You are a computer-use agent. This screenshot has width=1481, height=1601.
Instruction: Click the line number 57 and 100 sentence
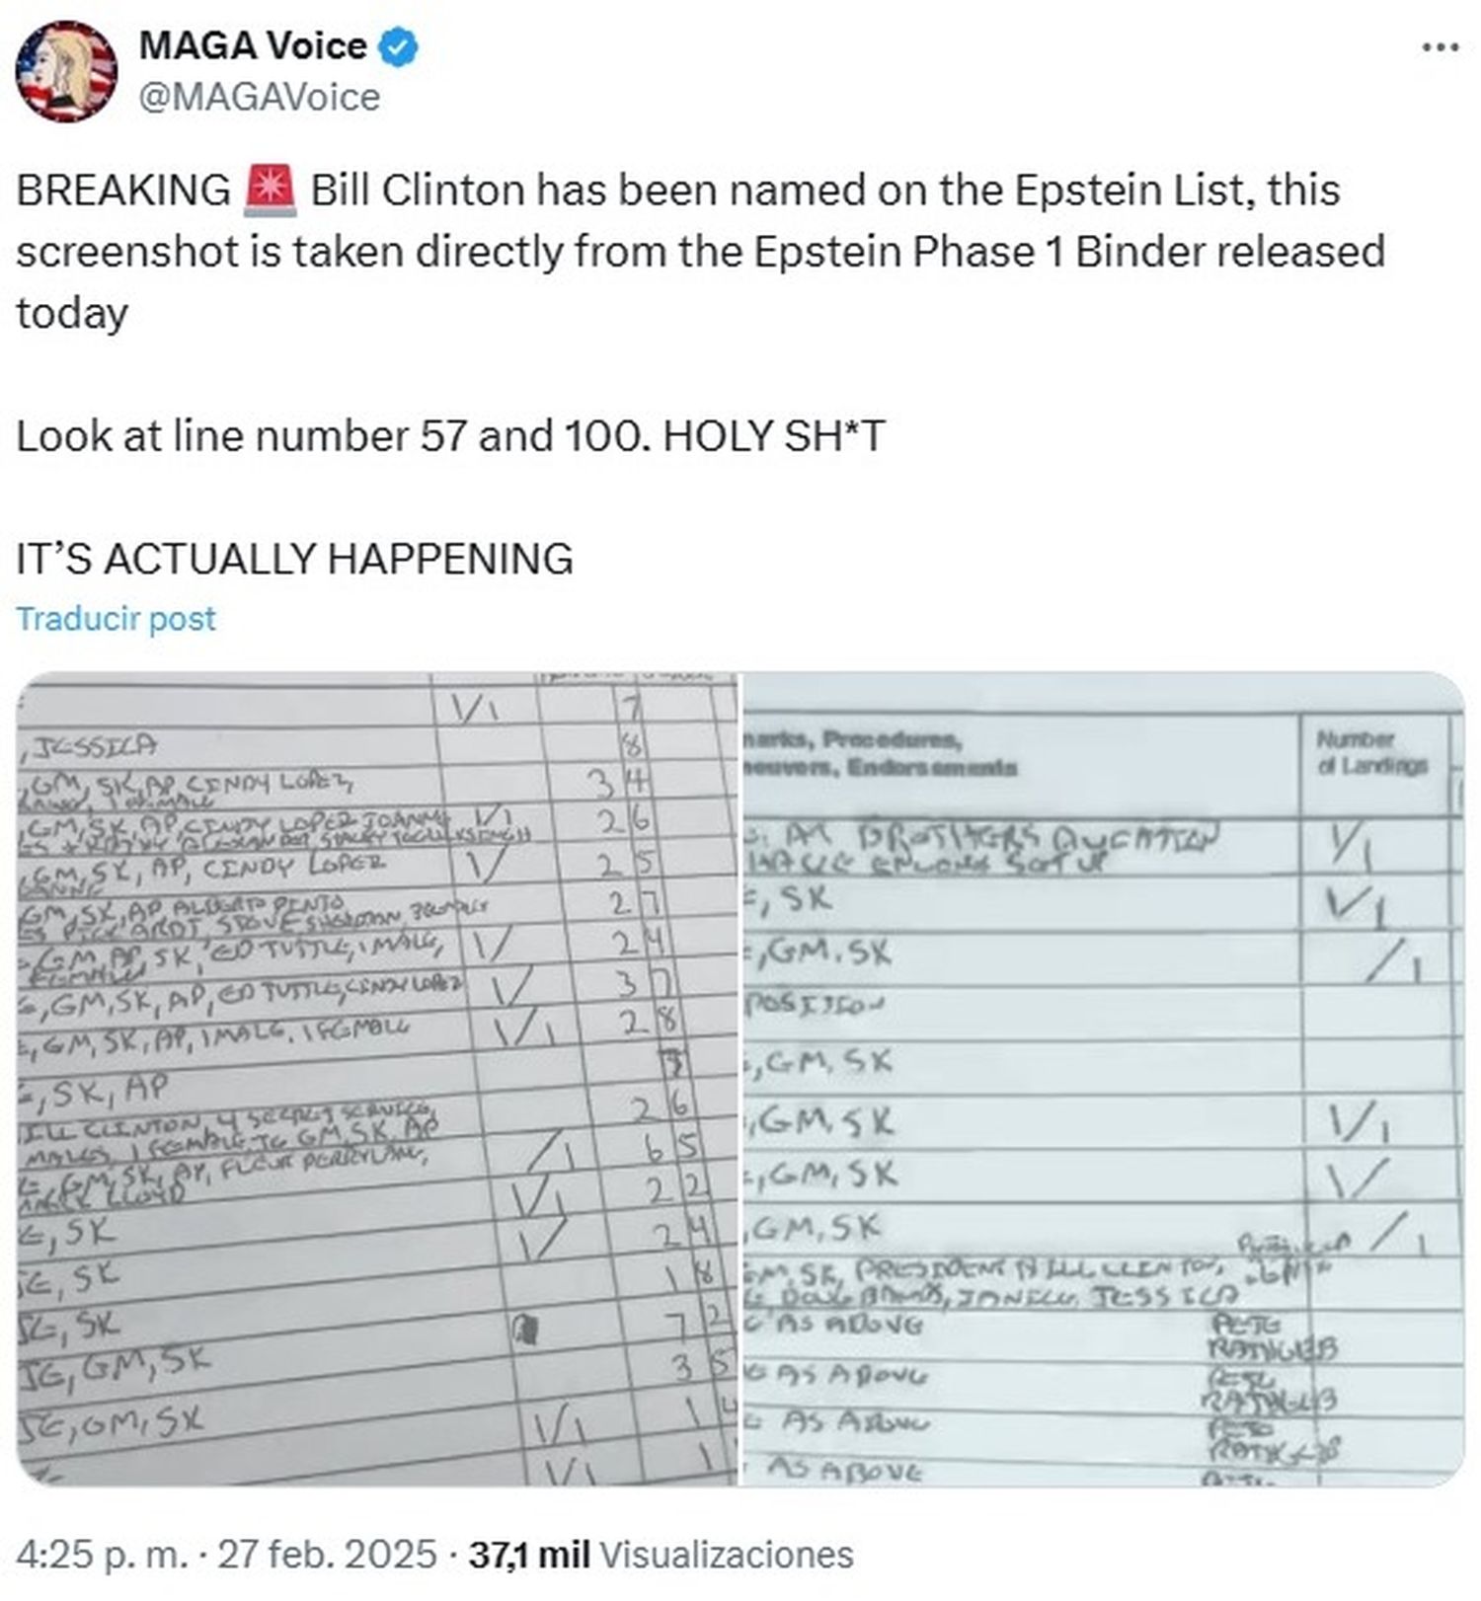(450, 435)
